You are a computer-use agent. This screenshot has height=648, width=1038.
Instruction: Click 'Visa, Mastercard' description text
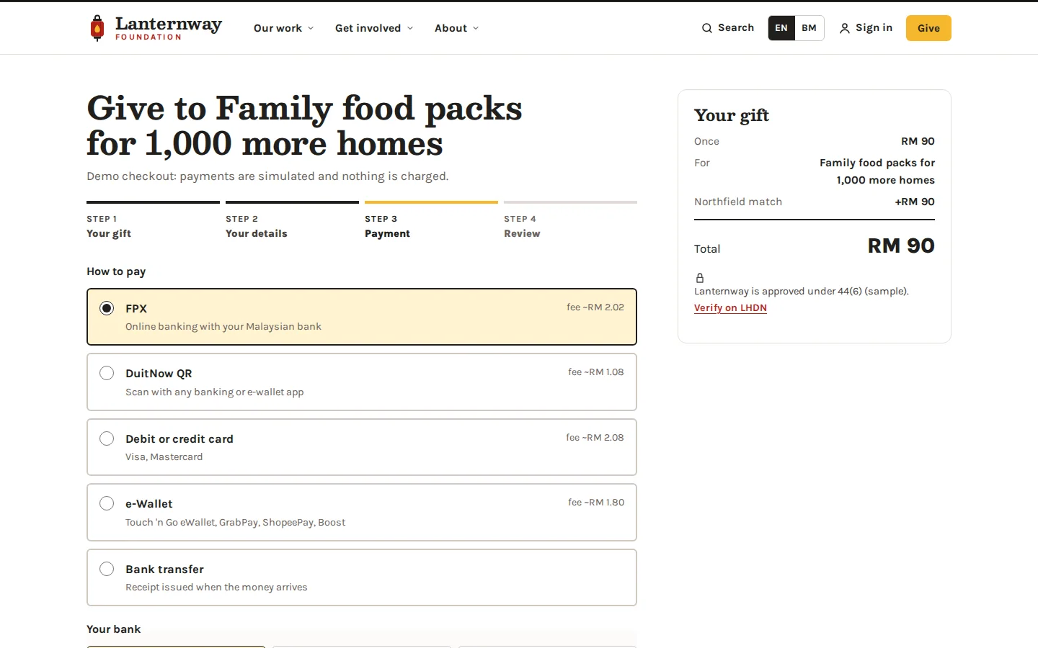pos(164,457)
